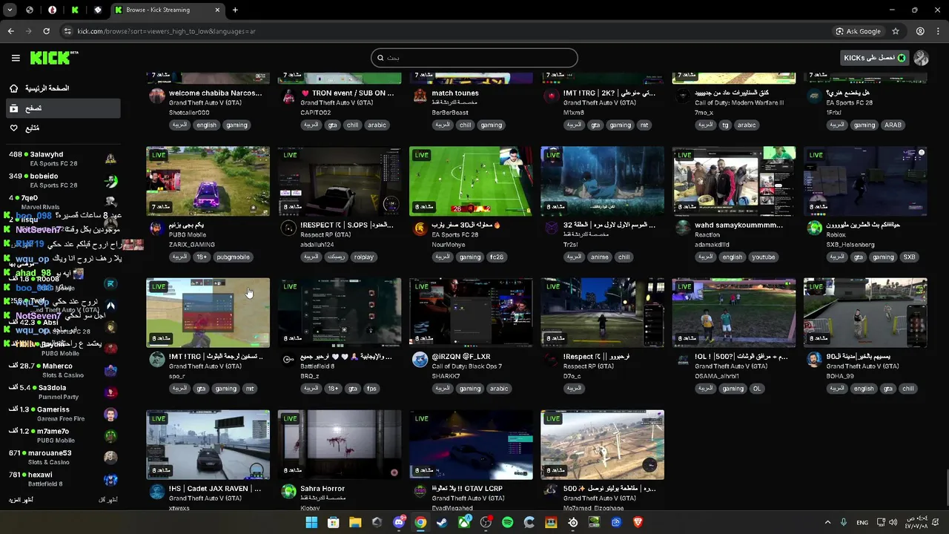Open NourMohye football stream thumbnail

471,181
